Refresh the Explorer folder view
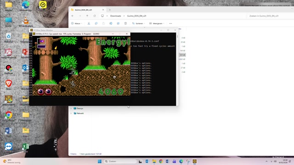Viewport: 294px width, 165px height. click(95, 16)
